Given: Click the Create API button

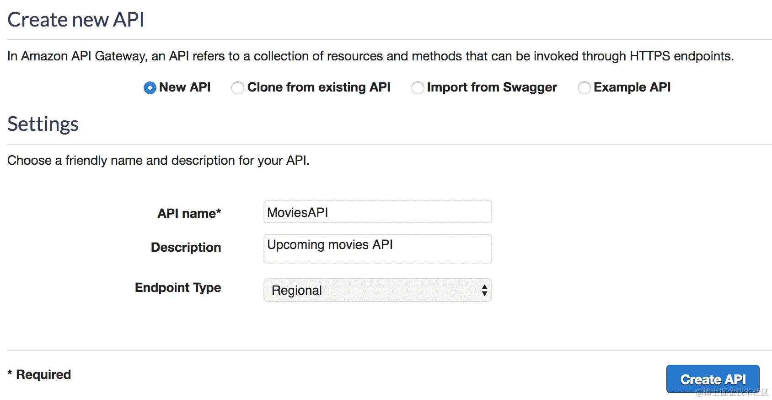Looking at the screenshot, I should point(713,379).
